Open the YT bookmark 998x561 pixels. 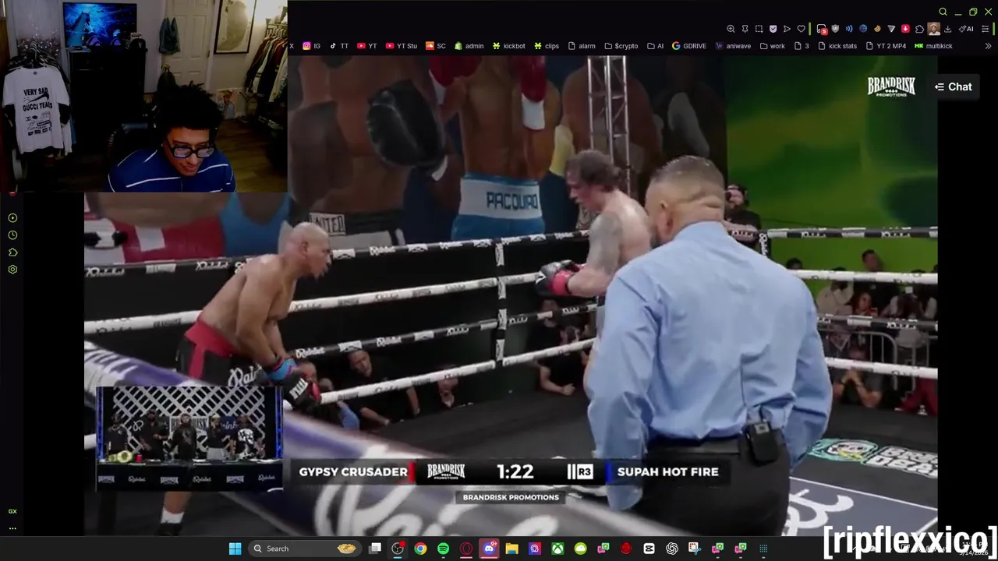[x=366, y=46]
